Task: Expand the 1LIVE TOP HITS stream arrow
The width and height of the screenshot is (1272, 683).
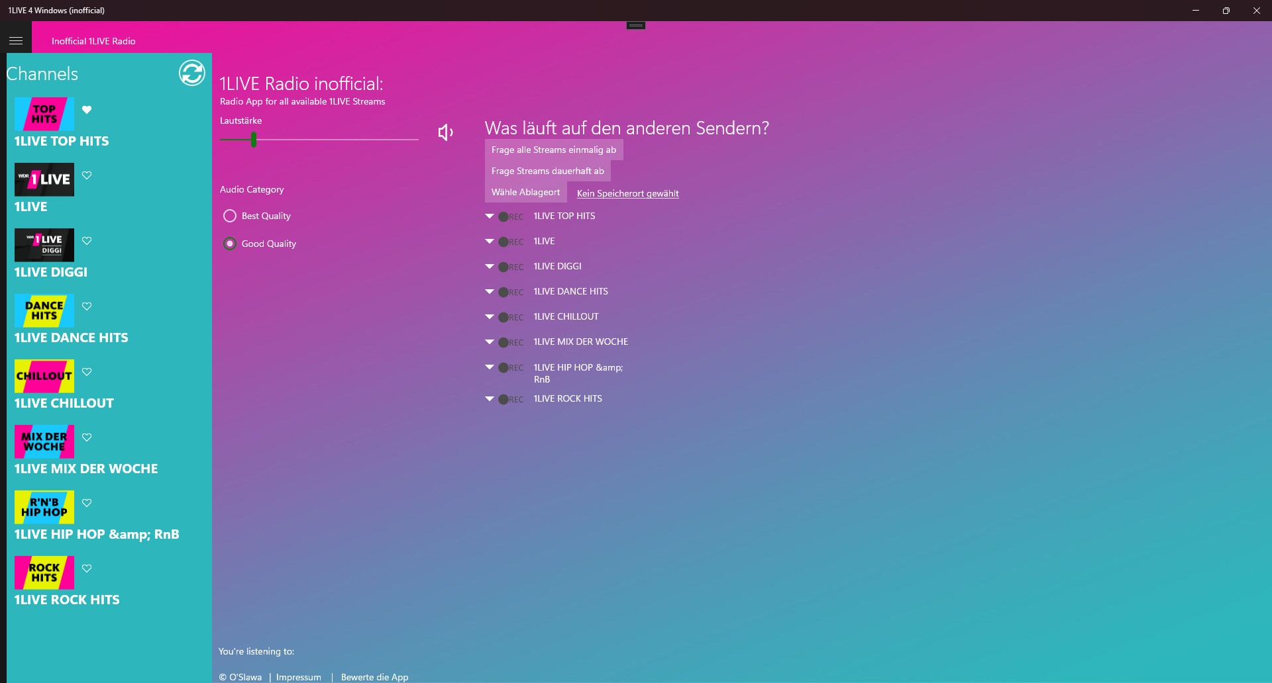Action: click(490, 216)
